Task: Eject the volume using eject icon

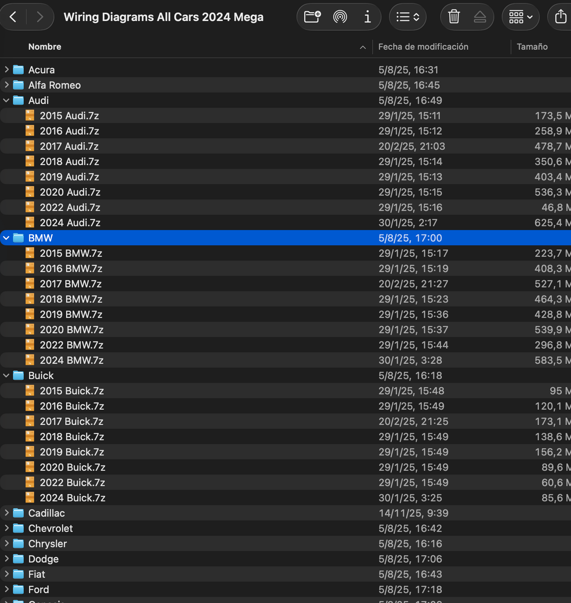Action: click(480, 17)
